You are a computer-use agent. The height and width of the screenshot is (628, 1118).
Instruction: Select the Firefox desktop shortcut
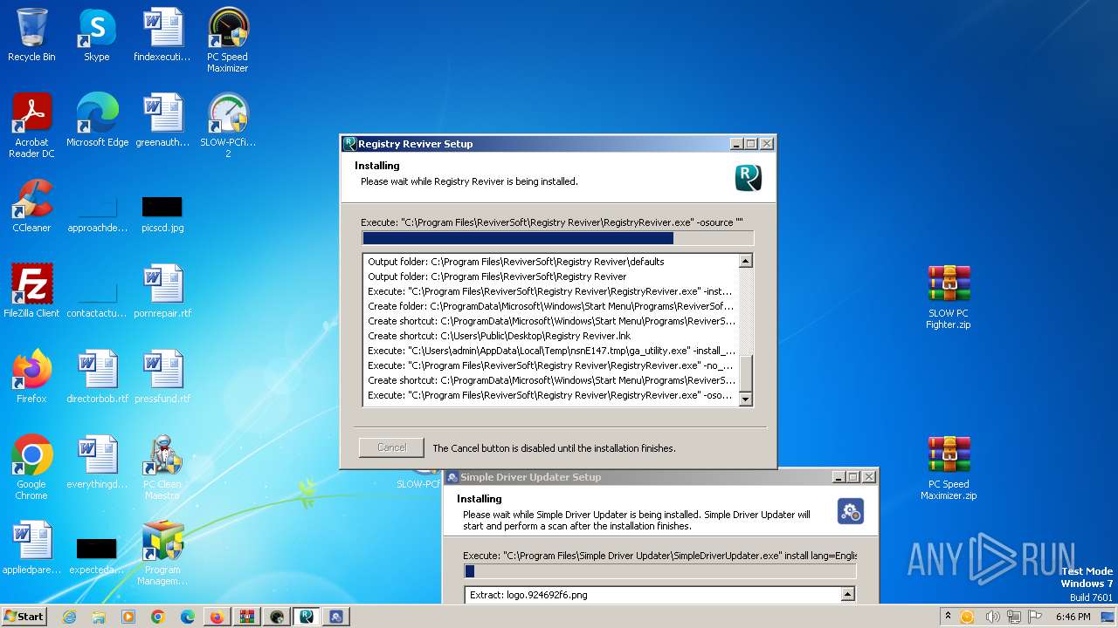pyautogui.click(x=31, y=377)
